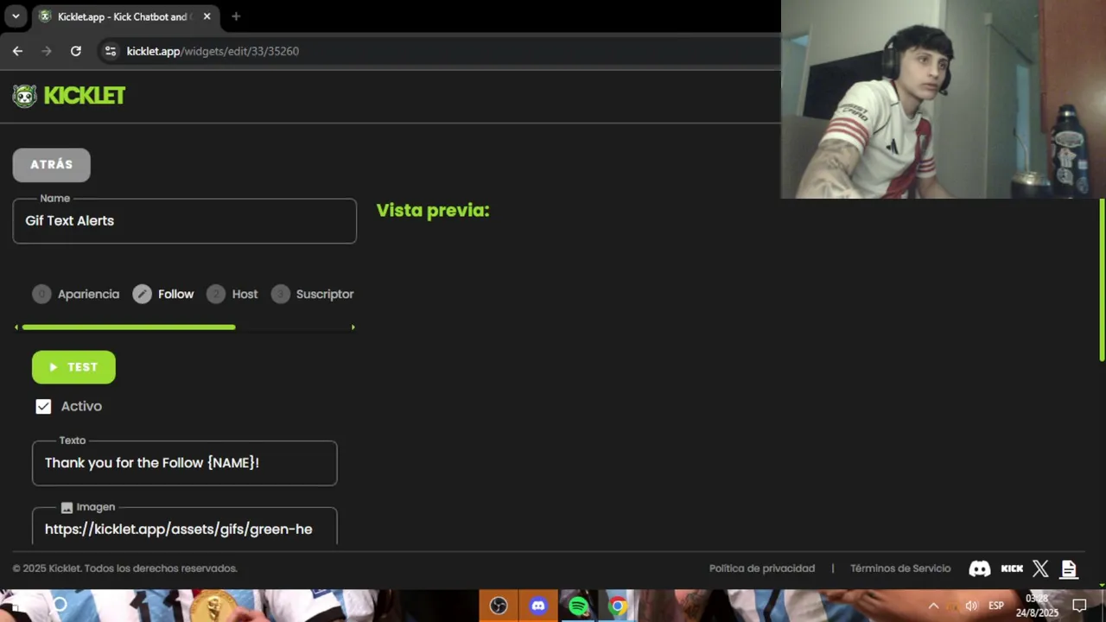Viewport: 1106px width, 622px height.
Task: Click the ESP language indicator
Action: (x=996, y=606)
